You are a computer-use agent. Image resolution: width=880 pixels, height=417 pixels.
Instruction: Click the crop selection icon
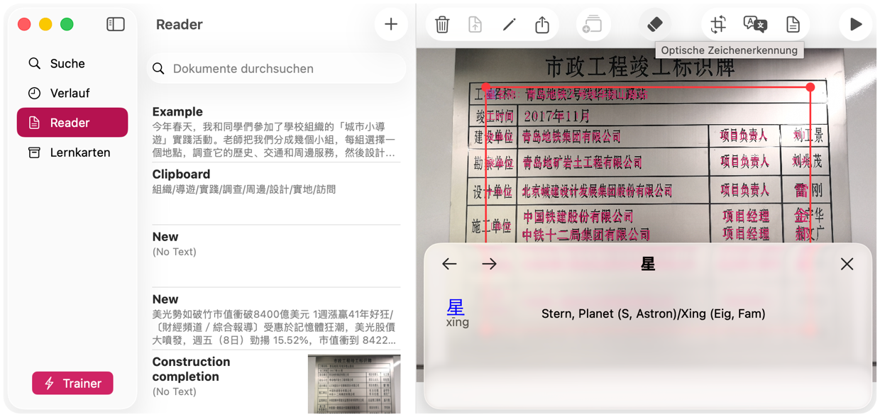(718, 25)
